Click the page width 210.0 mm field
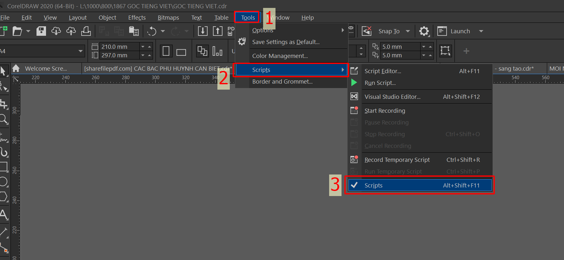 click(x=119, y=47)
